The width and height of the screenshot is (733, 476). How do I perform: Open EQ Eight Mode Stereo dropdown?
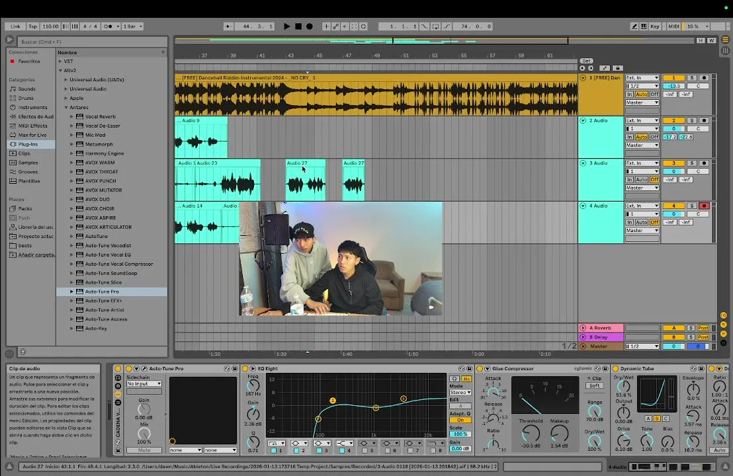460,393
